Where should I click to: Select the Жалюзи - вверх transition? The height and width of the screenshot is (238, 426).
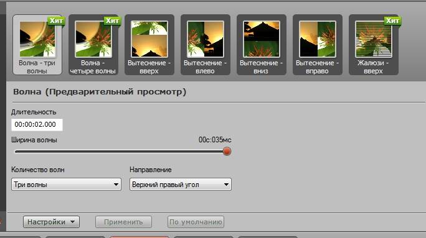[x=373, y=45]
